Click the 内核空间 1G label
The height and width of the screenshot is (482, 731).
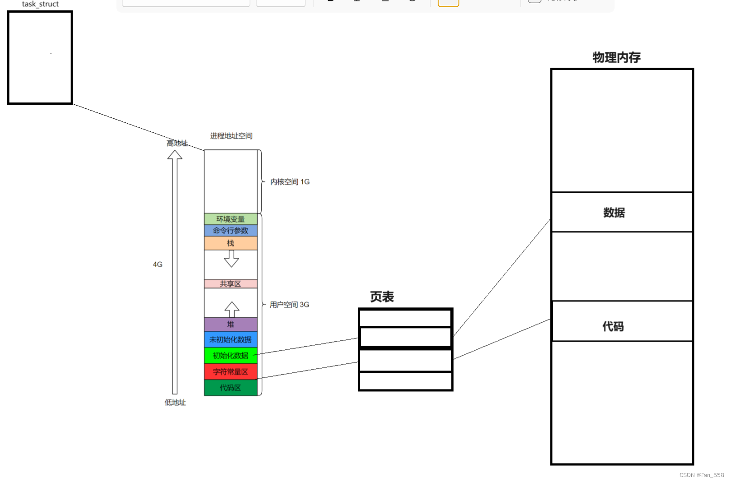pos(290,182)
